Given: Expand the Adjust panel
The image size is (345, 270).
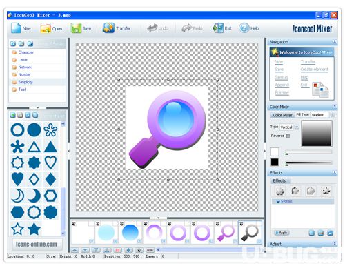Looking at the screenshot, I should pos(335,243).
